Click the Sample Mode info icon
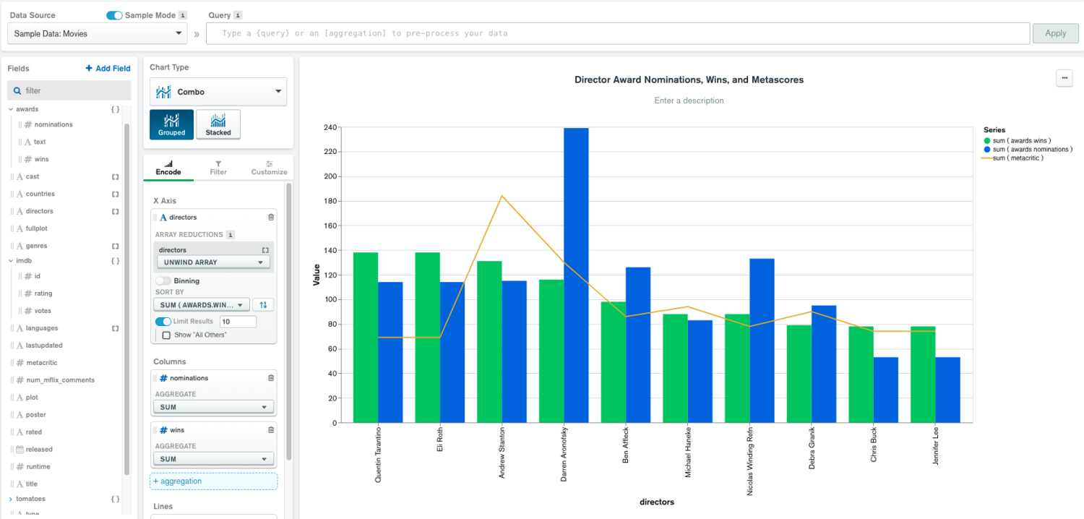1084x519 pixels. [183, 15]
